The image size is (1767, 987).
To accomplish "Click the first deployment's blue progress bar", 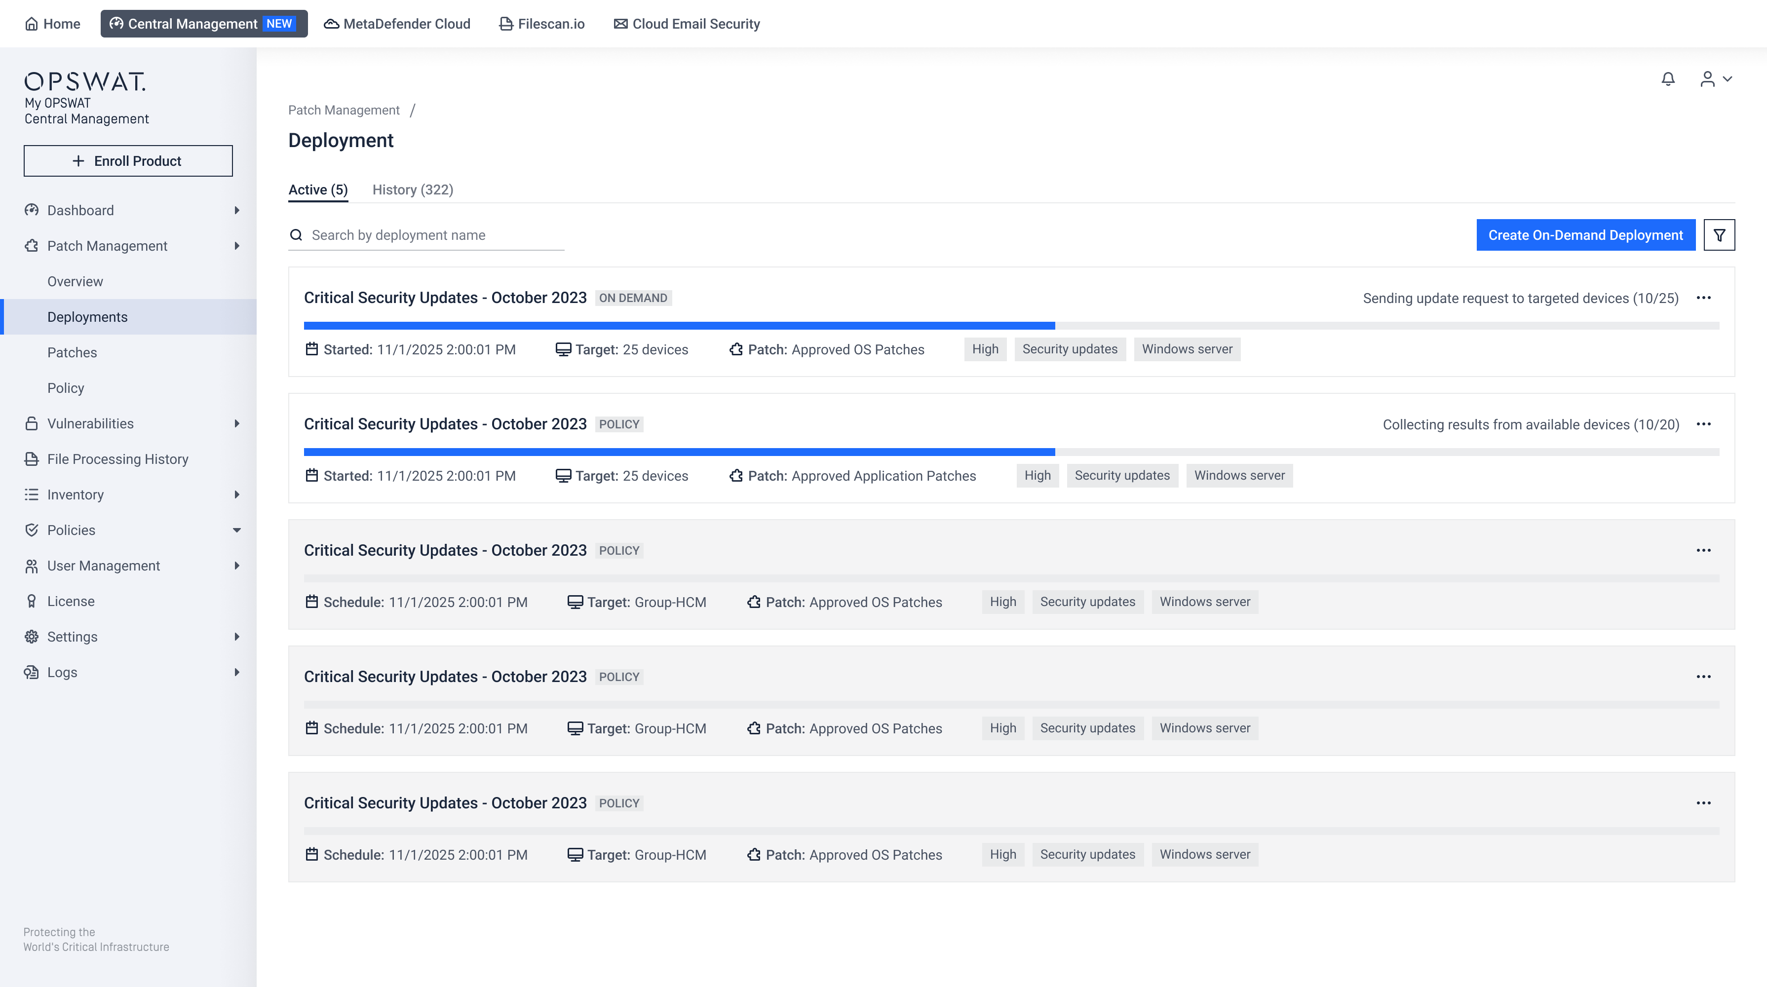I will [x=678, y=325].
